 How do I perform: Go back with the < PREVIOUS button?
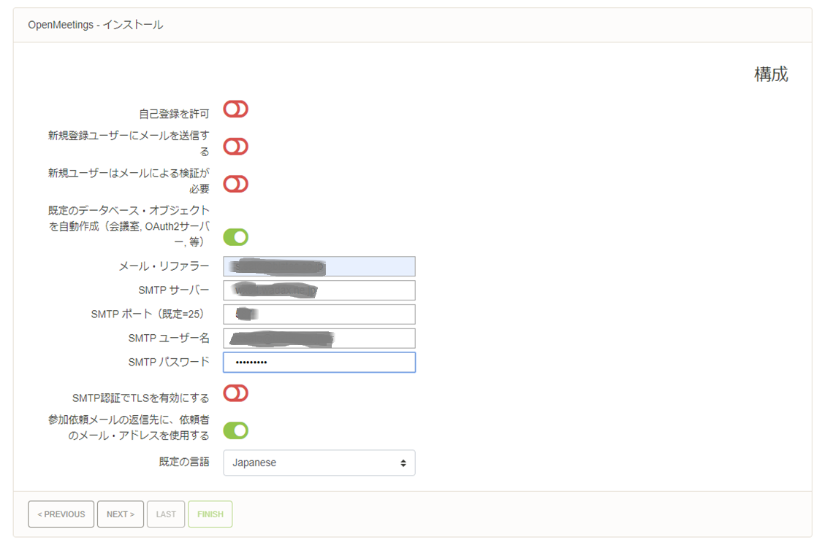coord(61,514)
